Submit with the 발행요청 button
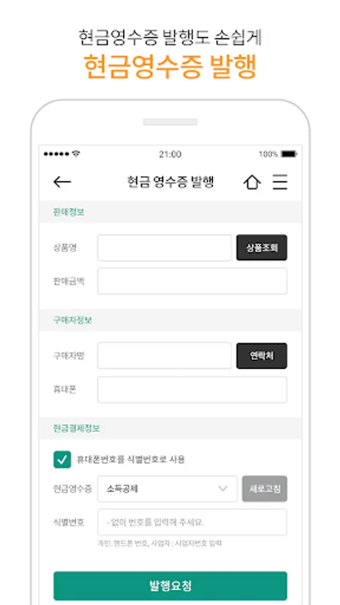This screenshot has width=340, height=605. 171,586
